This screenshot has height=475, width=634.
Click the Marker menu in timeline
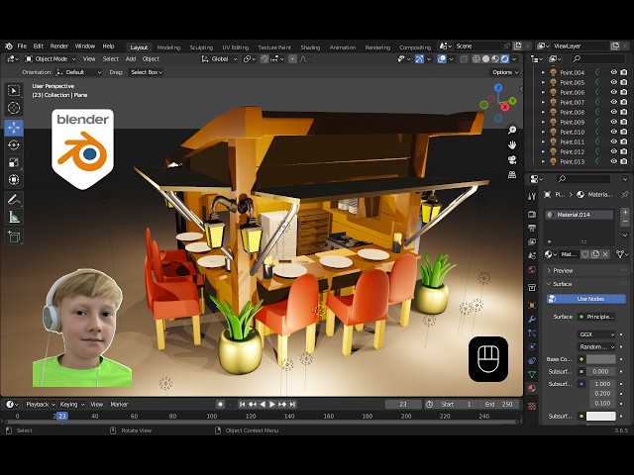tap(119, 405)
